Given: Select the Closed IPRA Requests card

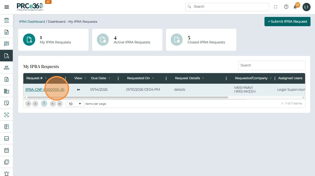Looking at the screenshot, I should [201, 40].
